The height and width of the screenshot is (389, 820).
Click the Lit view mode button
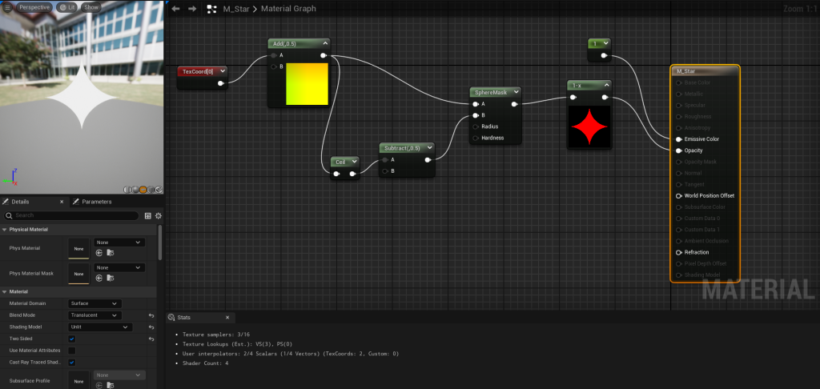point(67,7)
